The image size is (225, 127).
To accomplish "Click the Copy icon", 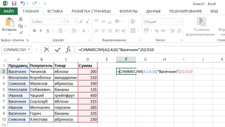I will 21,26.
